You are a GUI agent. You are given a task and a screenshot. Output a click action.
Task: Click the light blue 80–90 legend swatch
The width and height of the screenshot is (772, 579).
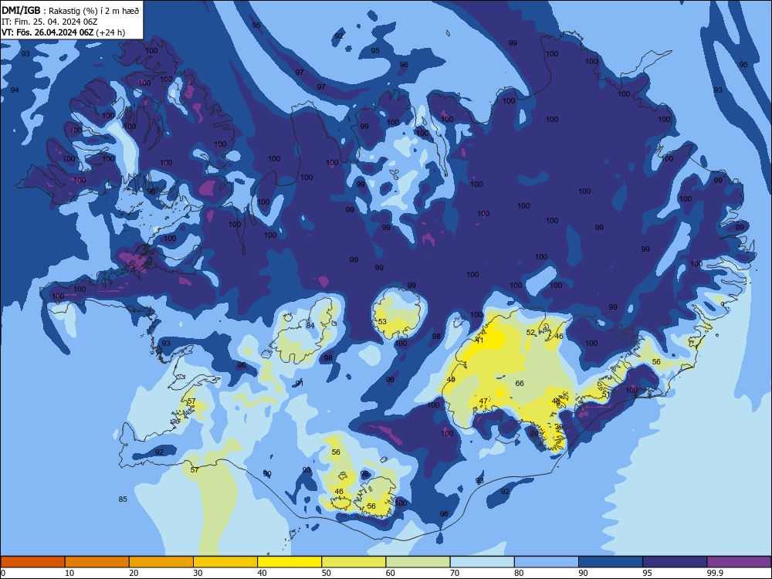(x=547, y=562)
